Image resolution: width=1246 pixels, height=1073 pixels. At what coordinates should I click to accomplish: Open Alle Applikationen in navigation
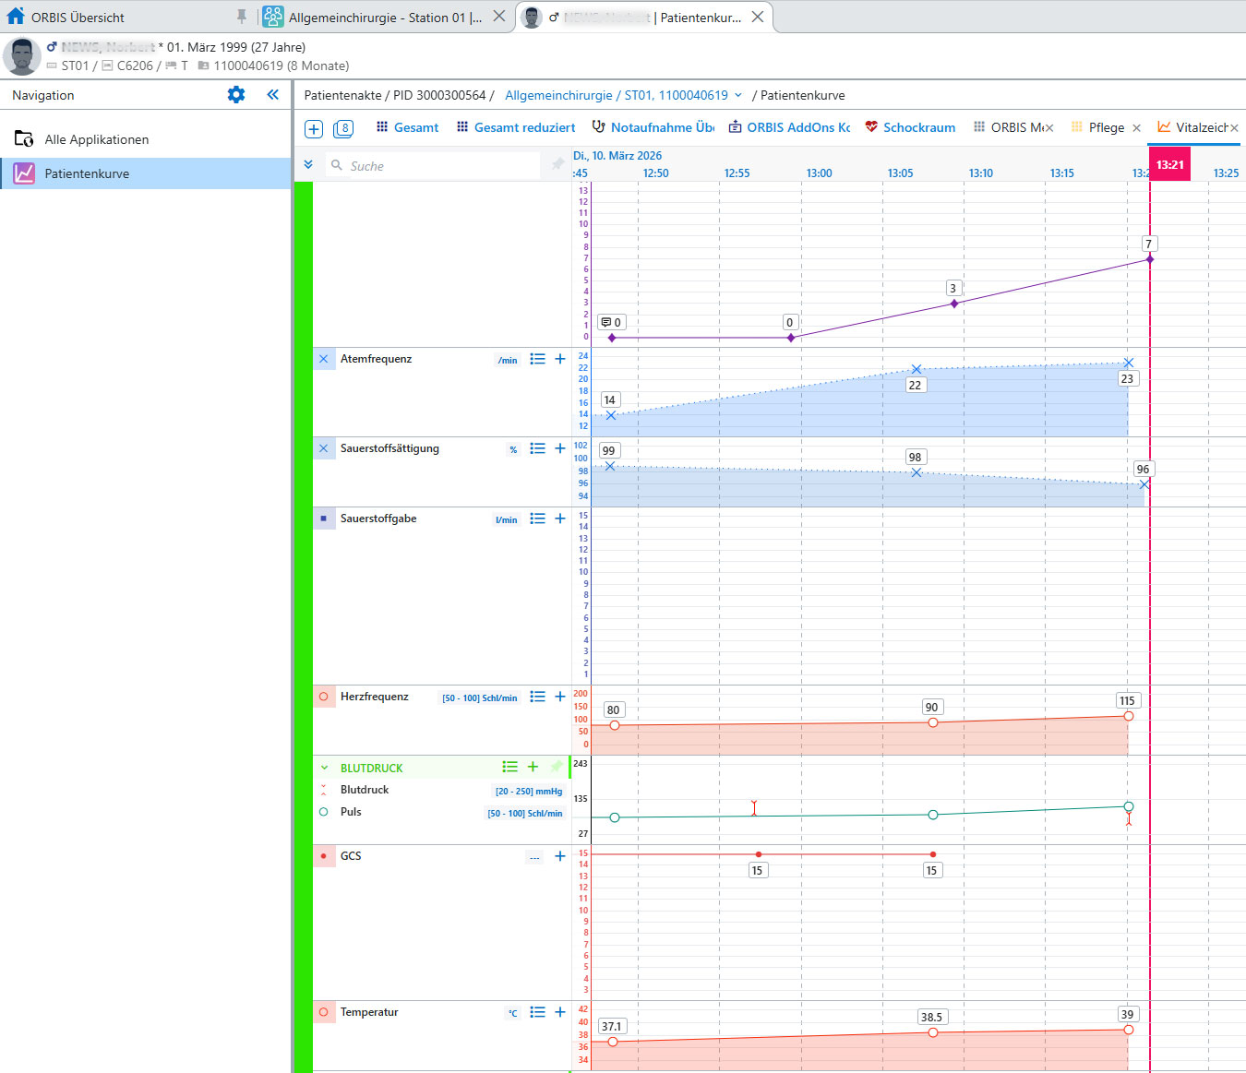pos(96,139)
